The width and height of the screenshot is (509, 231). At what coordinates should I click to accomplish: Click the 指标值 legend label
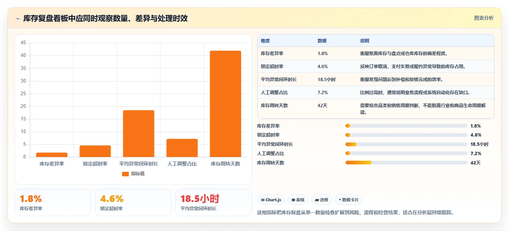pyautogui.click(x=138, y=174)
